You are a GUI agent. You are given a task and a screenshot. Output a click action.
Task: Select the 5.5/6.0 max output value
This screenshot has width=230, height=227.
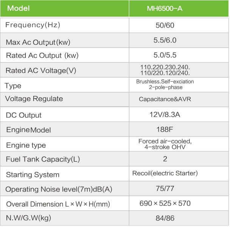point(165,40)
